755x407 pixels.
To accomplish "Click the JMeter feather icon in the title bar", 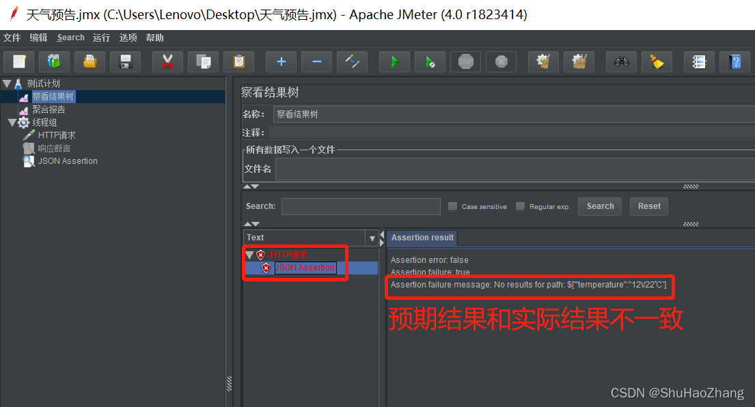I will (x=14, y=14).
